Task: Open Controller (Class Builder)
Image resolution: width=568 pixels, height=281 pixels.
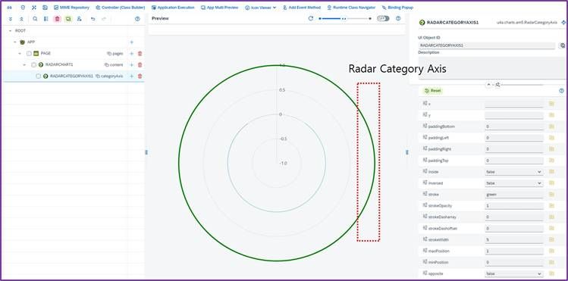Action: 121,8
